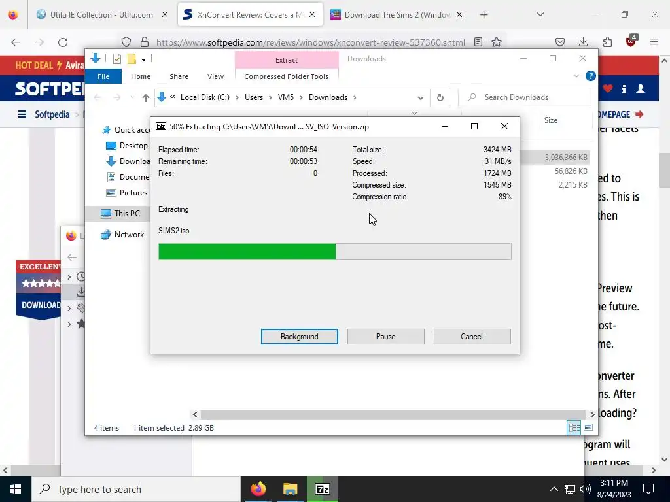Open Explorer help icon
The width and height of the screenshot is (670, 502).
(591, 76)
